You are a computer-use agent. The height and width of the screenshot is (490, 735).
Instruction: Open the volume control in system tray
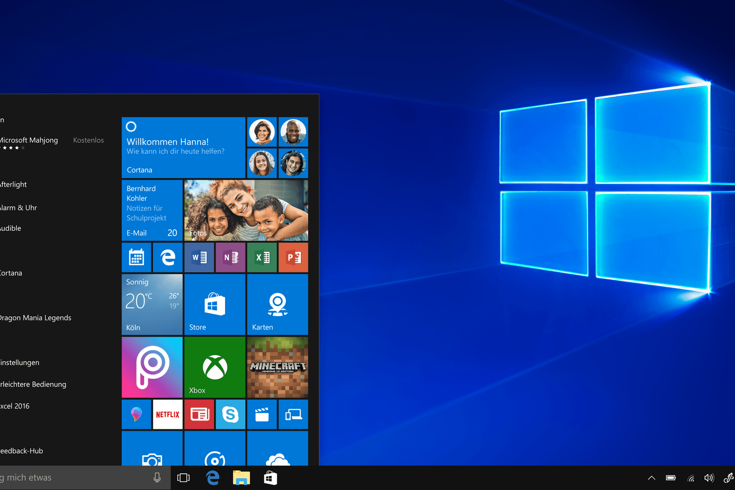click(x=709, y=478)
